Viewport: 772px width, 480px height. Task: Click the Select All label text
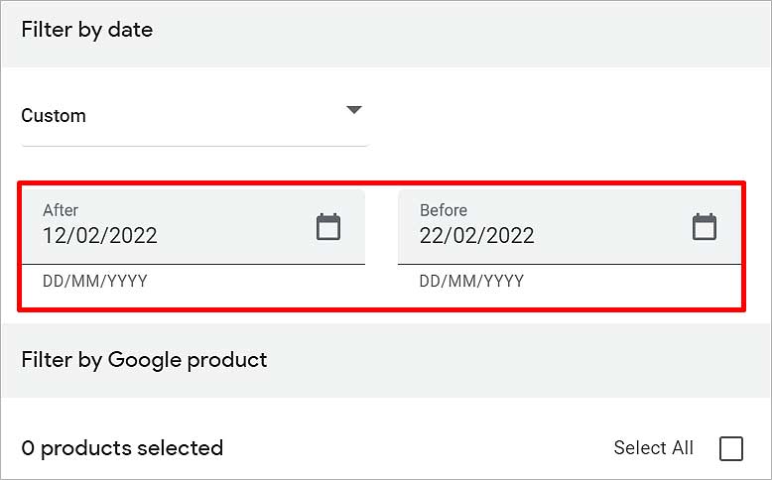pos(653,448)
